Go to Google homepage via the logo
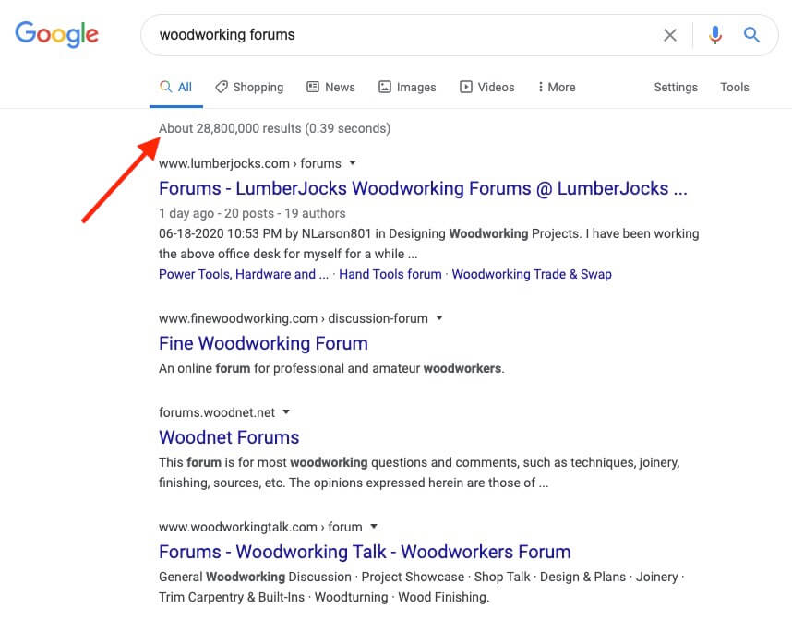 coord(56,34)
